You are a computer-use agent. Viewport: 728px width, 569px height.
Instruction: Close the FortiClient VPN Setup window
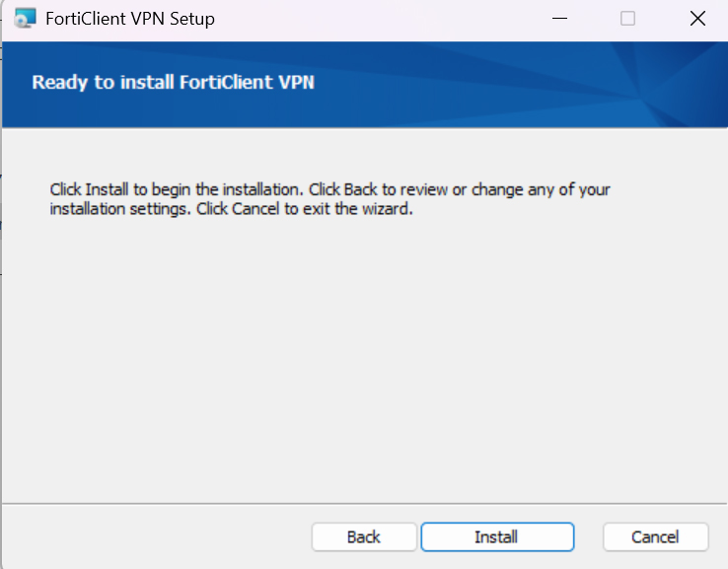pyautogui.click(x=697, y=19)
